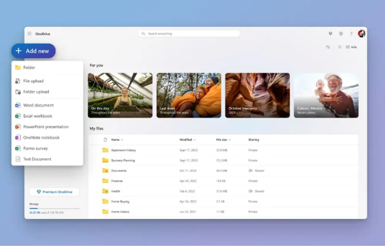Click the Search everything field
385x246 pixels.
[189, 34]
